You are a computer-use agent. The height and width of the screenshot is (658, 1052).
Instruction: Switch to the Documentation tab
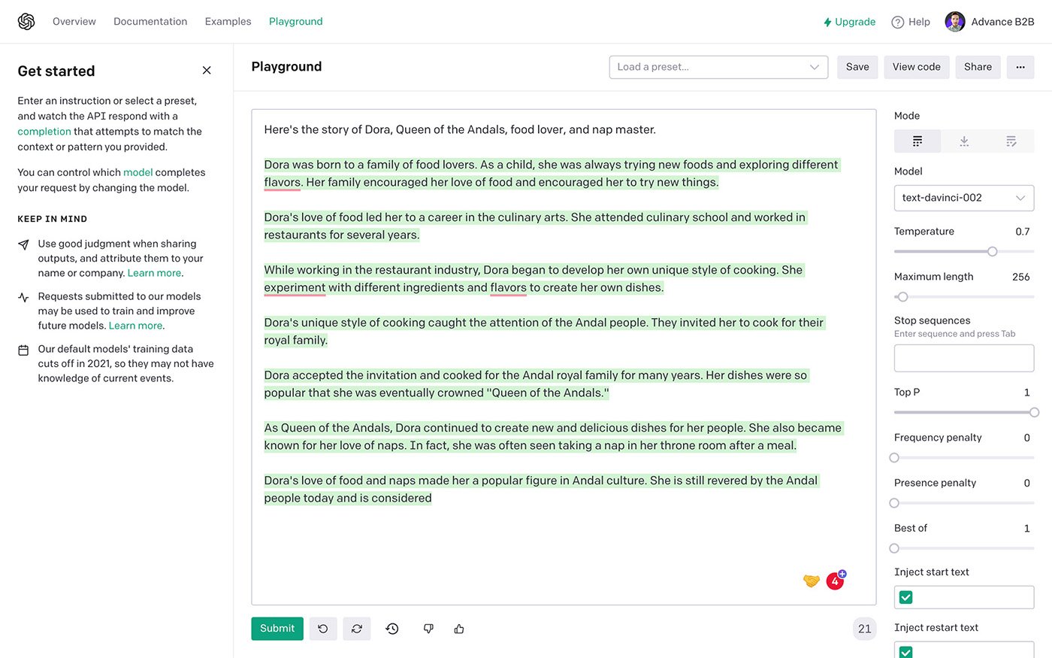pyautogui.click(x=150, y=21)
